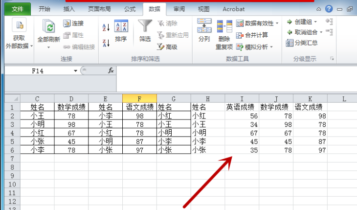This screenshot has height=210, width=357.
Task: Click the fx insert function icon
Action: coord(111,70)
